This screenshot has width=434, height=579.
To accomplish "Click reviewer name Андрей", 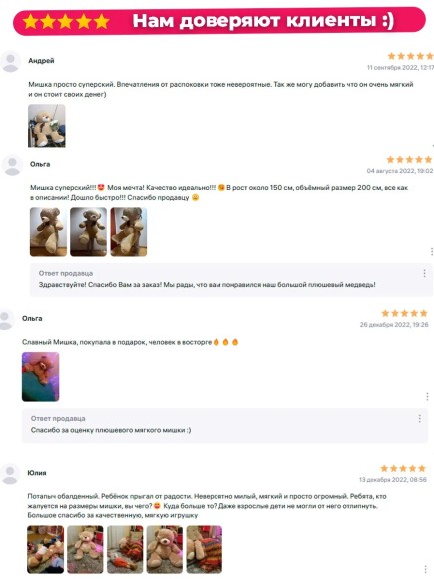I will pos(41,61).
